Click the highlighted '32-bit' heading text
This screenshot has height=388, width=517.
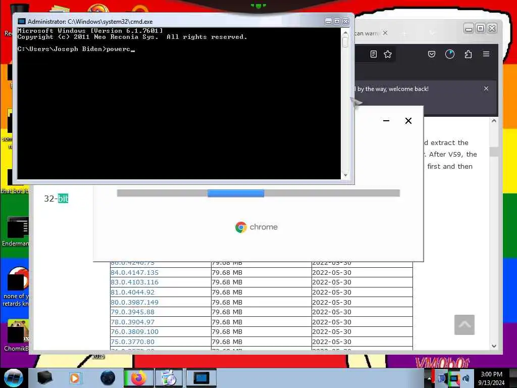coord(56,199)
